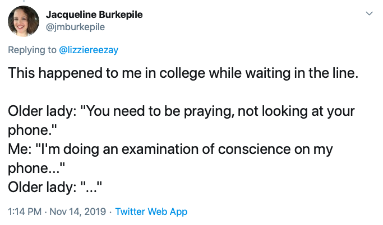The width and height of the screenshot is (383, 225).
Task: Click the @jmburkepile handle
Action: 75,26
